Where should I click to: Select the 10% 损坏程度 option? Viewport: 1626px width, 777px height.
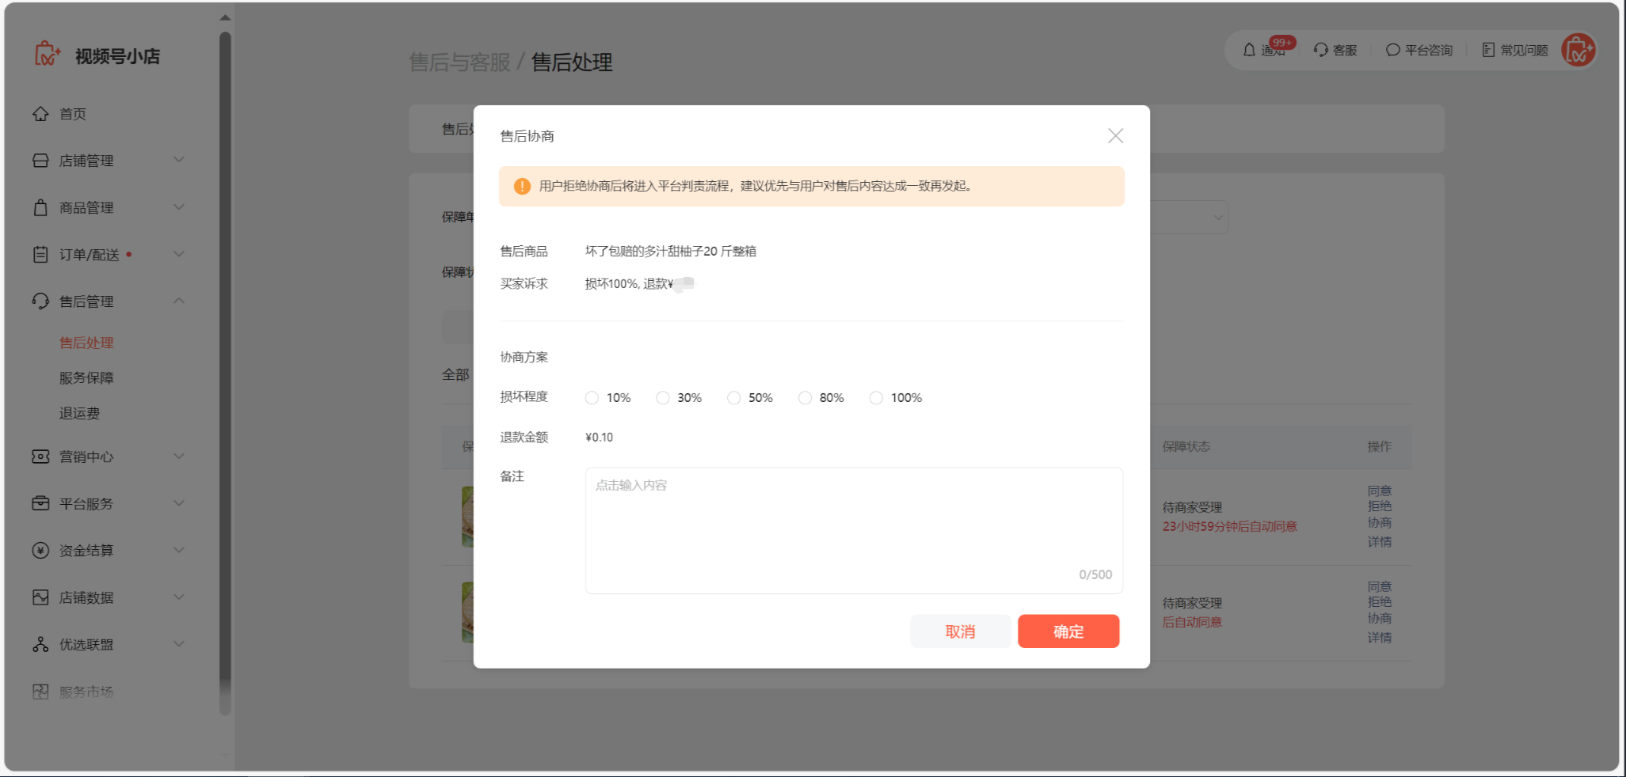pyautogui.click(x=592, y=397)
